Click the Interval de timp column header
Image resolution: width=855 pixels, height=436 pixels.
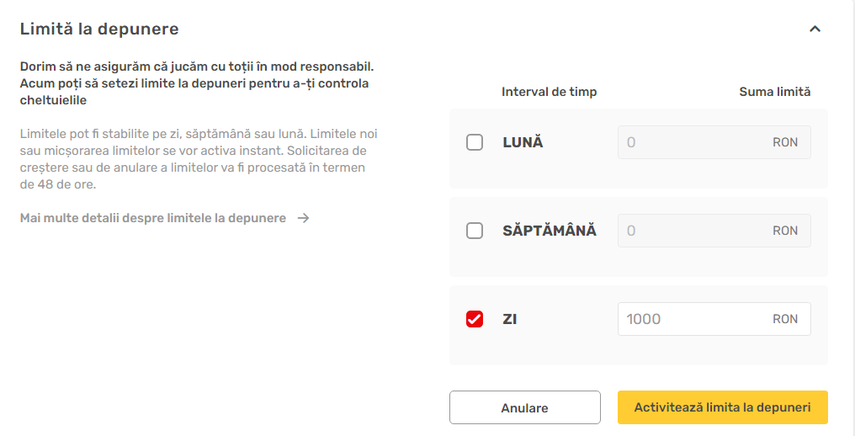tap(549, 93)
